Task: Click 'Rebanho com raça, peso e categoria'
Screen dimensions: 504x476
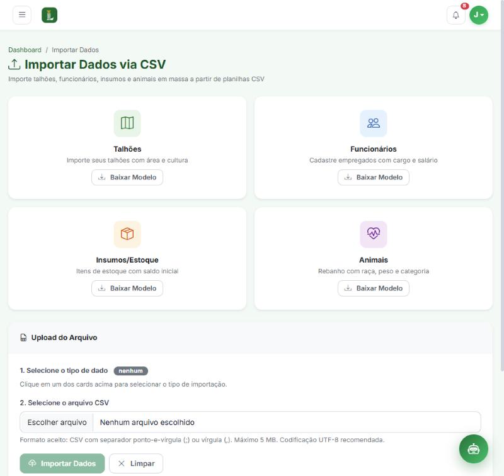Action: [374, 271]
